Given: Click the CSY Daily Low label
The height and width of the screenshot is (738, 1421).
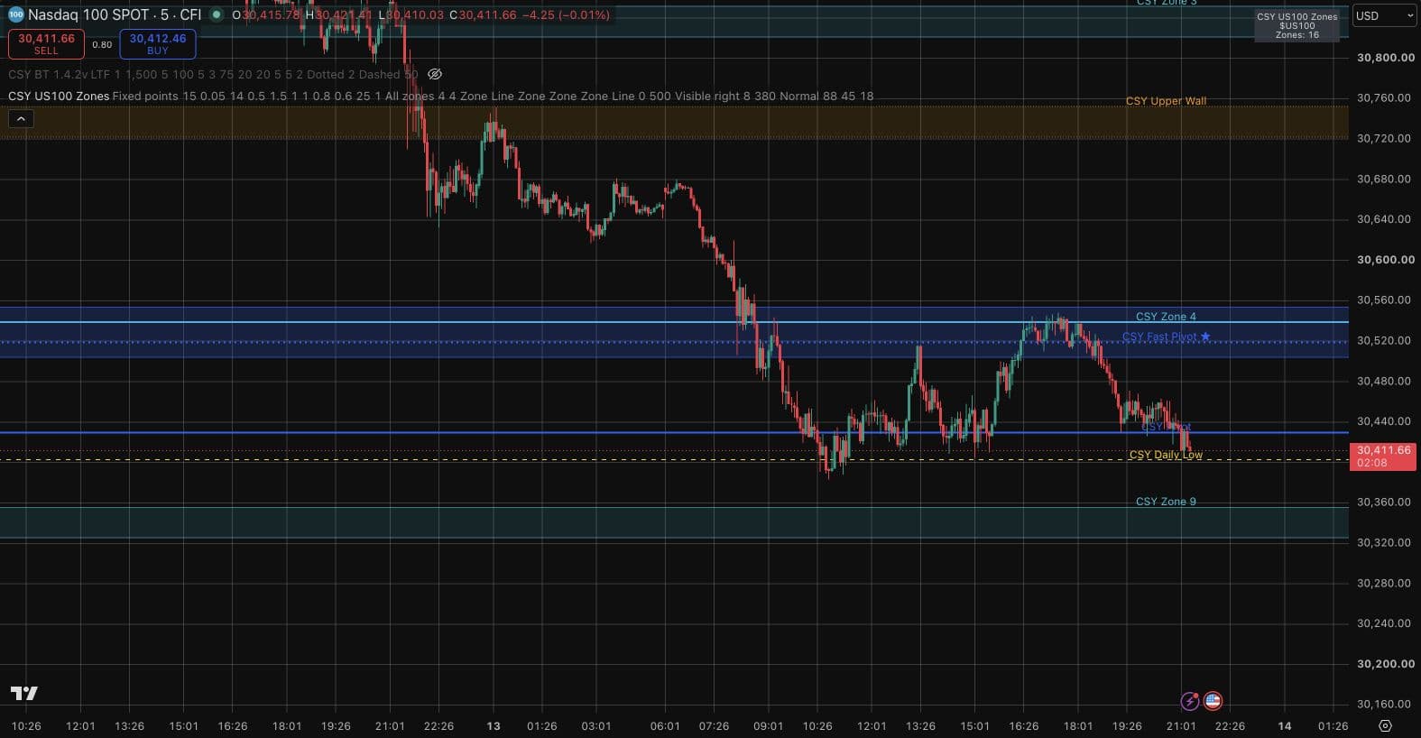Looking at the screenshot, I should (1166, 455).
